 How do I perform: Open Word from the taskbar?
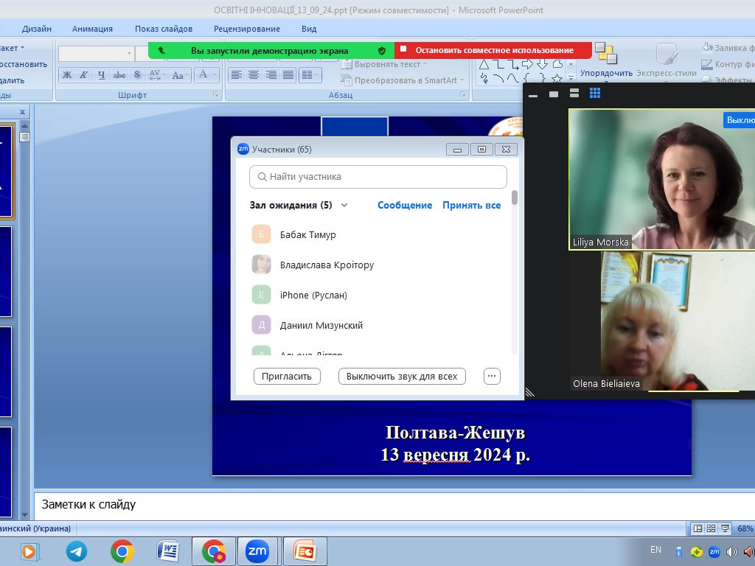pyautogui.click(x=168, y=551)
